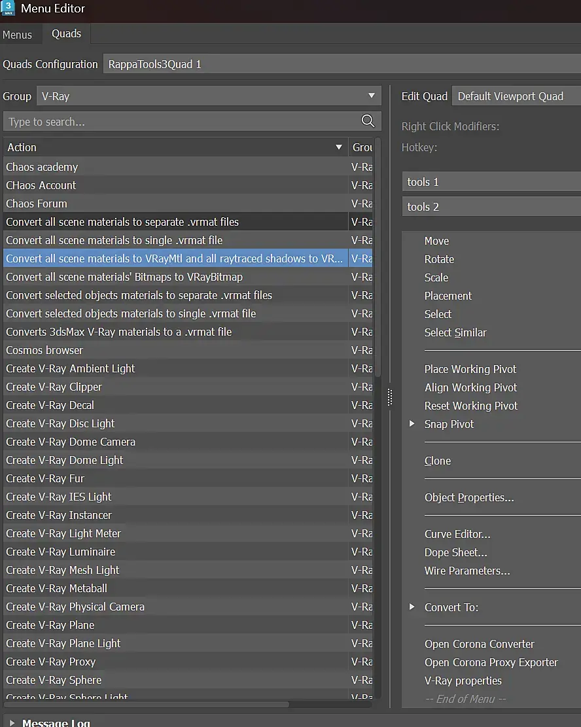Viewport: 581px width, 727px height.
Task: Select the CHaos Account action row
Action: point(188,185)
